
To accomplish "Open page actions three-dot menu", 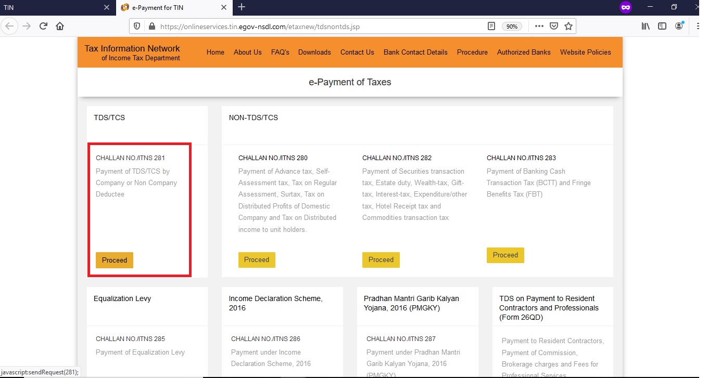I will pyautogui.click(x=539, y=26).
